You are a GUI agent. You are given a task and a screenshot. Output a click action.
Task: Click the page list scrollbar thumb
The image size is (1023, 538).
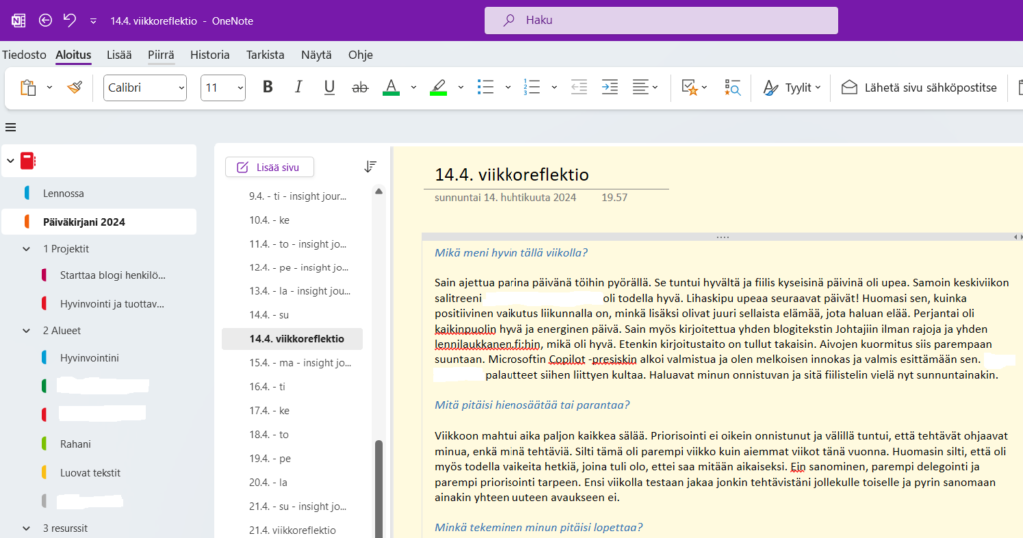pos(379,489)
